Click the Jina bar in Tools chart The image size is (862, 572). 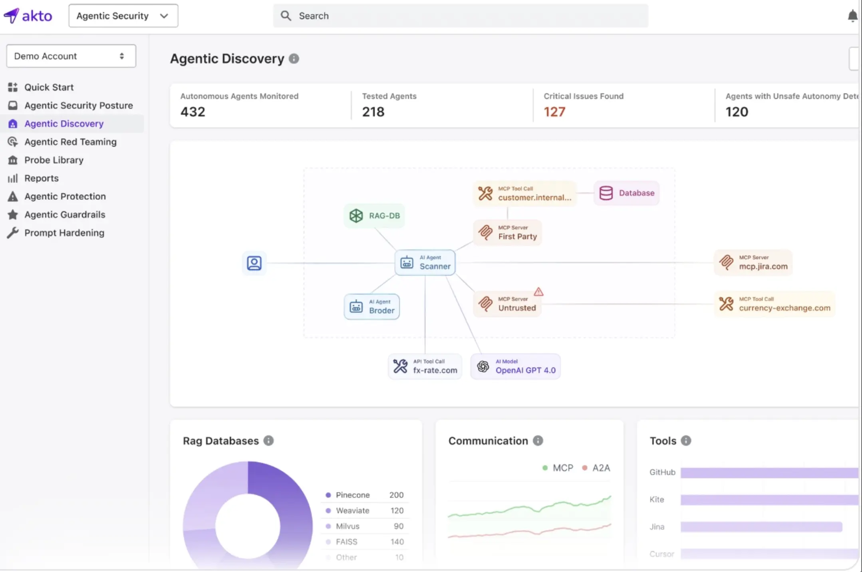point(761,527)
